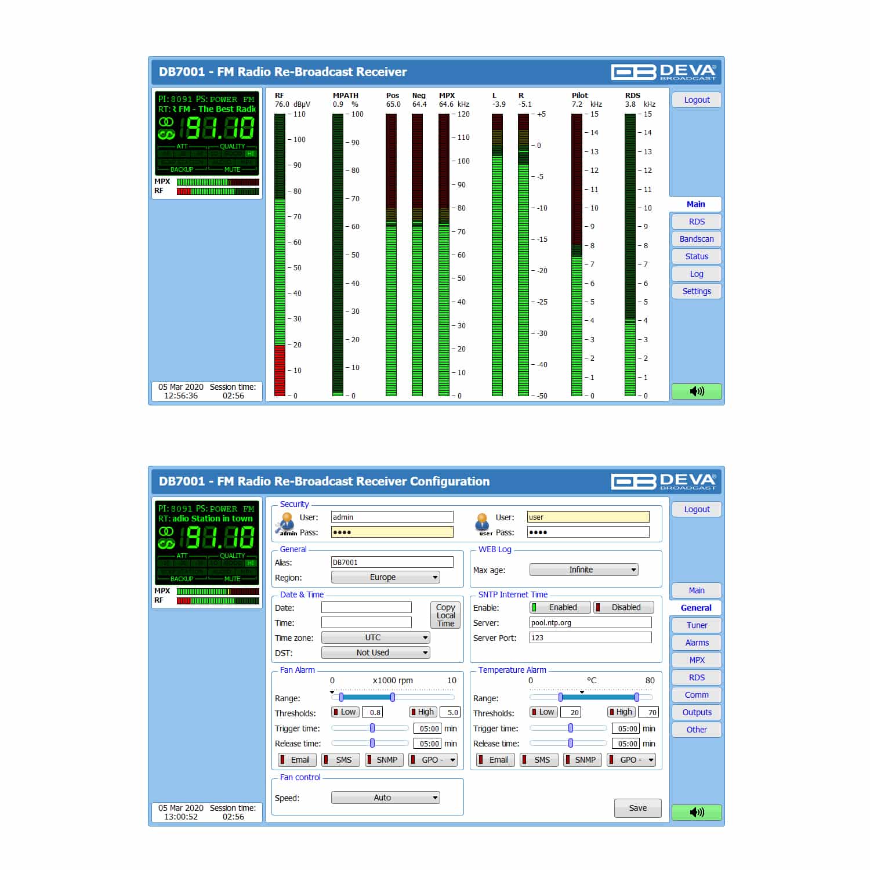
Task: Disable SNTP Internet Time
Action: (623, 607)
